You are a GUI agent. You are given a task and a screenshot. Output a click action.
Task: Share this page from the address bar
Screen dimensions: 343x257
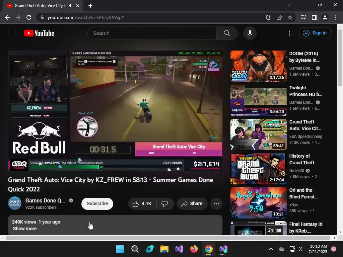pyautogui.click(x=279, y=17)
